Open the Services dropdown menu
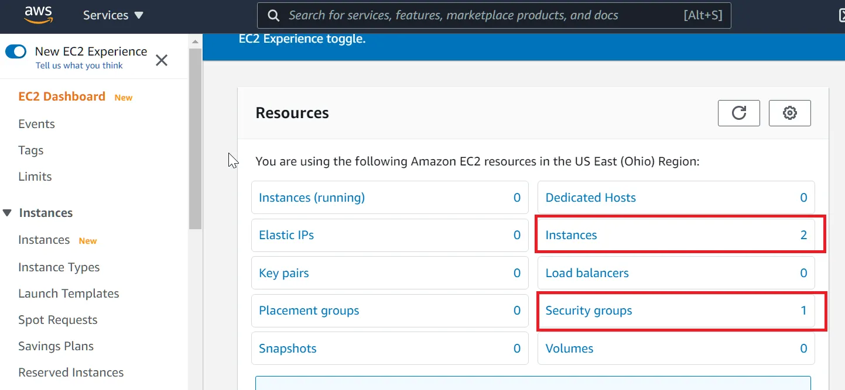This screenshot has width=845, height=390. [113, 16]
